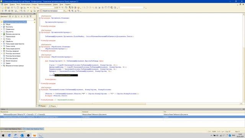Switch to the Форма tab

42,106
